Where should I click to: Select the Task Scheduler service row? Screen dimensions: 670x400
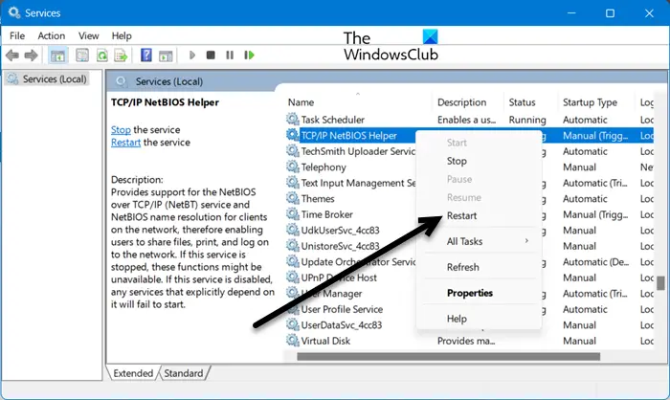[469, 120]
